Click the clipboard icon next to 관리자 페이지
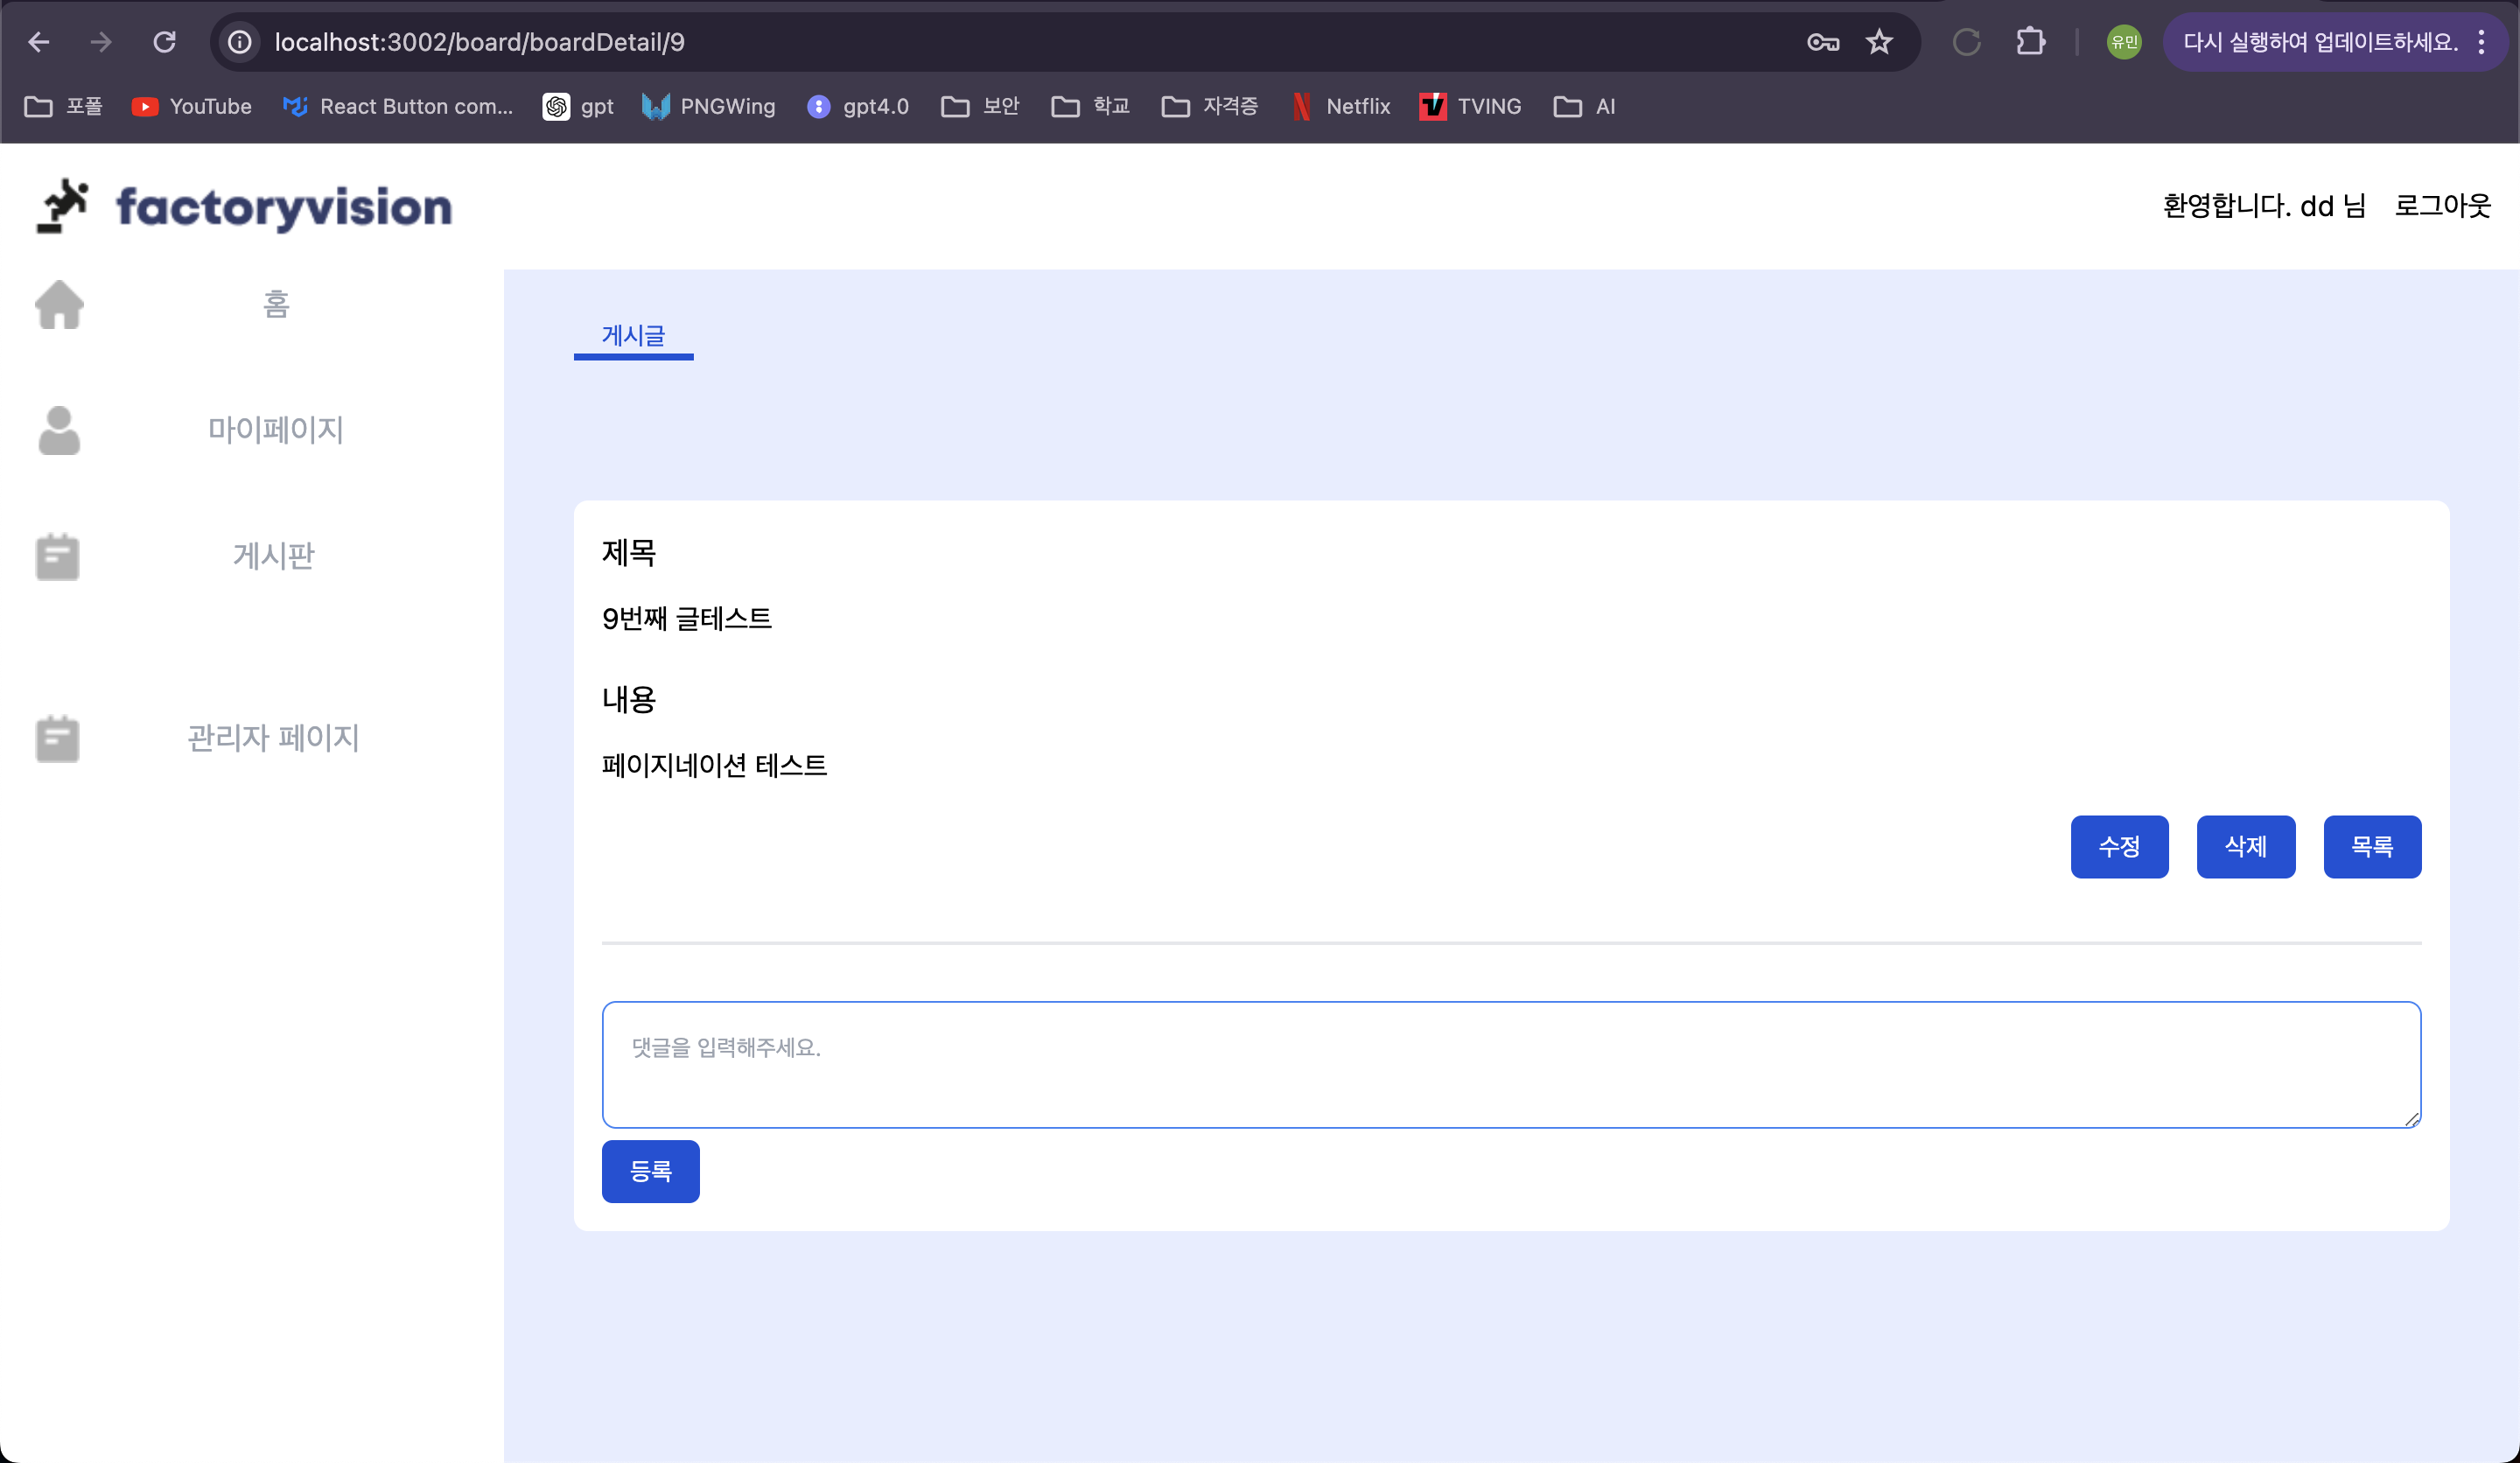 pyautogui.click(x=57, y=738)
